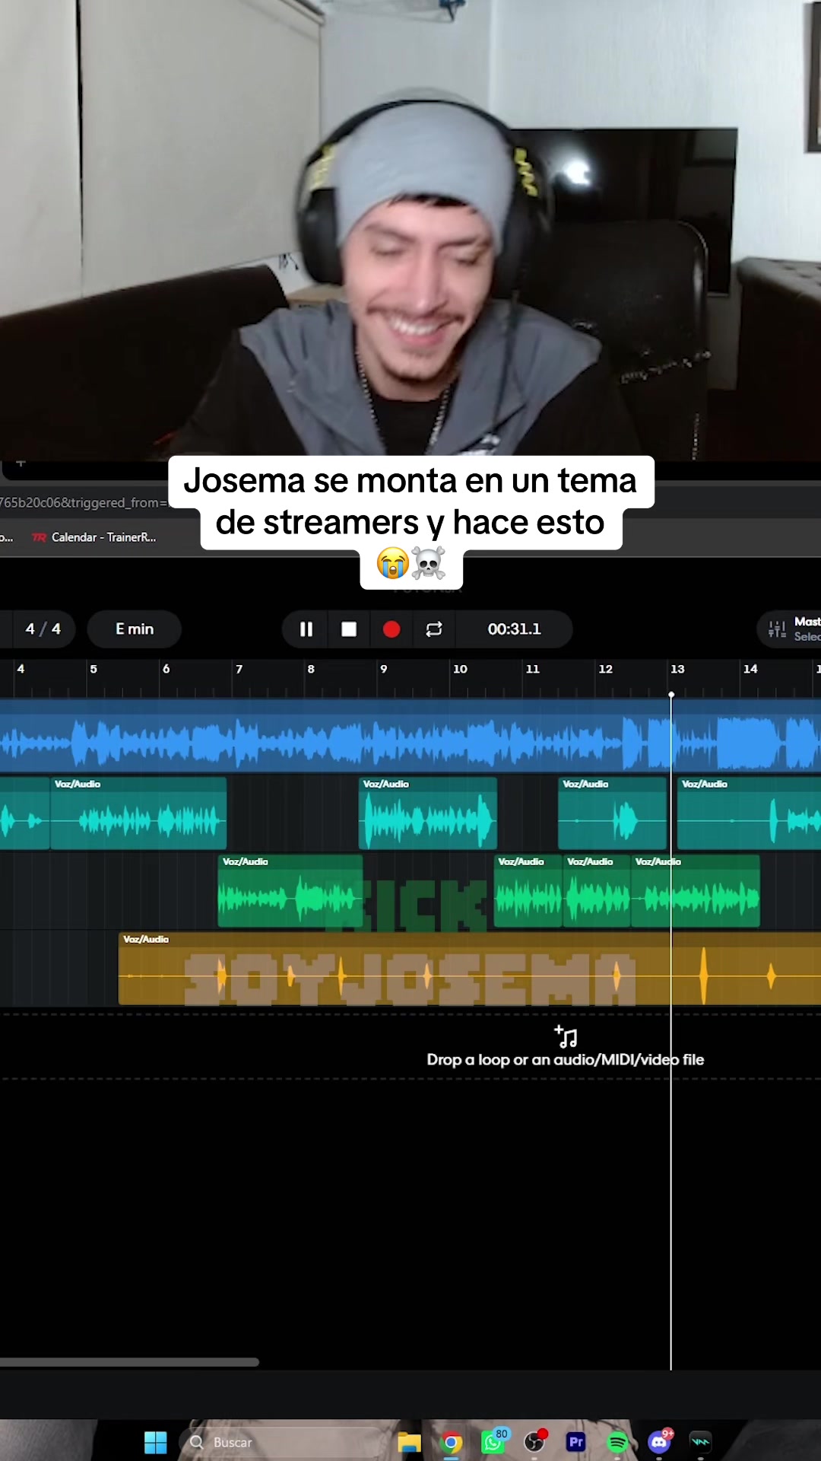Select the teal Voz/Audio clip starting near bar 12

point(613,813)
